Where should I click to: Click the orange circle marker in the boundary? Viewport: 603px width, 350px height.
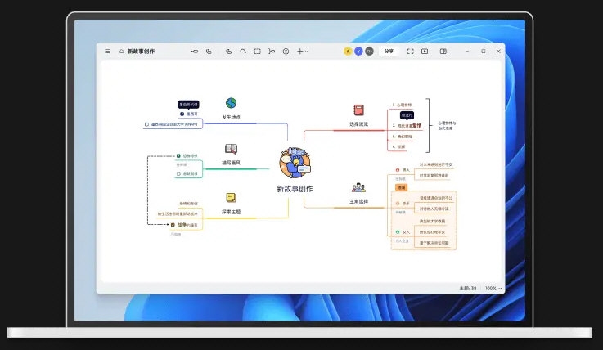pyautogui.click(x=398, y=204)
